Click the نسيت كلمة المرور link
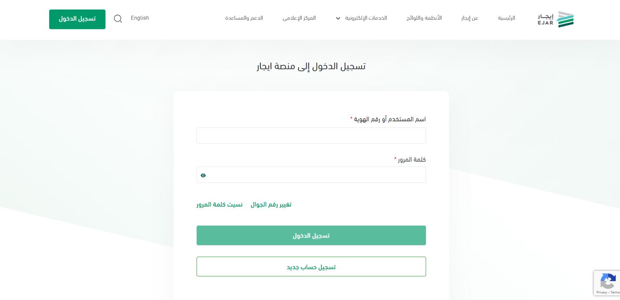This screenshot has height=300, width=620. (x=220, y=204)
